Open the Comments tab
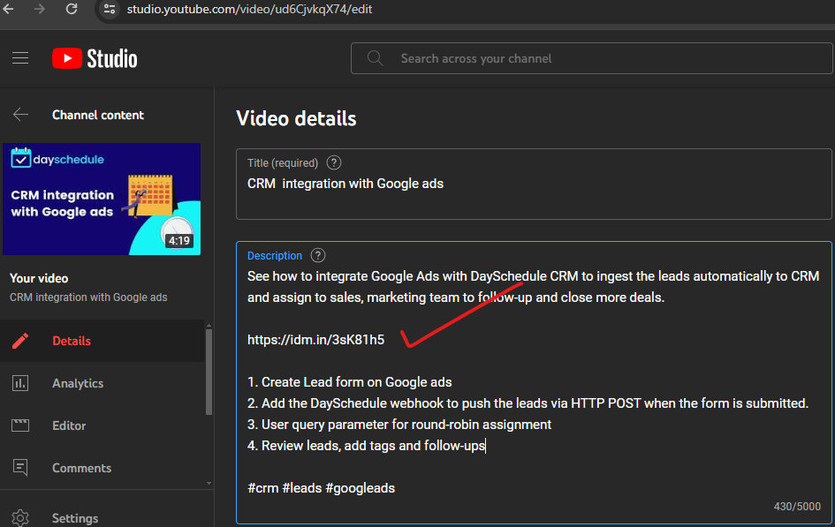 (102, 468)
